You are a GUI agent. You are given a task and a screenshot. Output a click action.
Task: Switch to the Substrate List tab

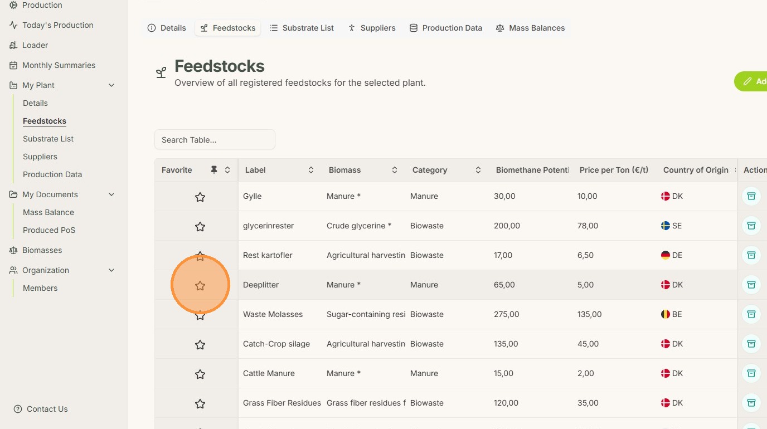tap(302, 28)
